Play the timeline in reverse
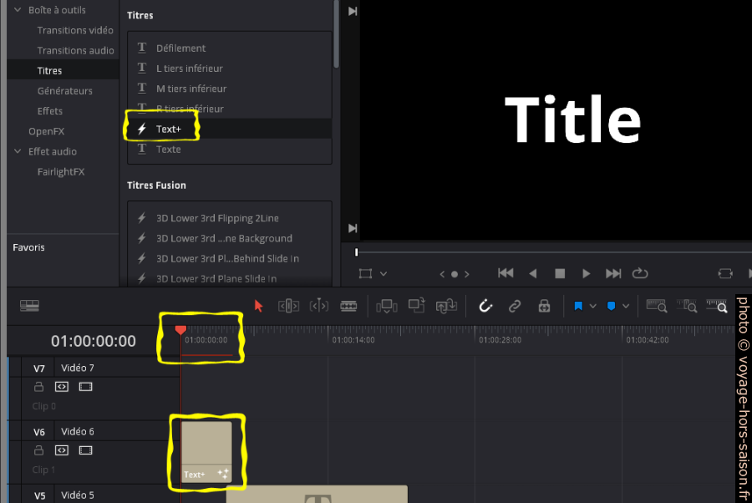The width and height of the screenshot is (752, 503). coord(533,273)
